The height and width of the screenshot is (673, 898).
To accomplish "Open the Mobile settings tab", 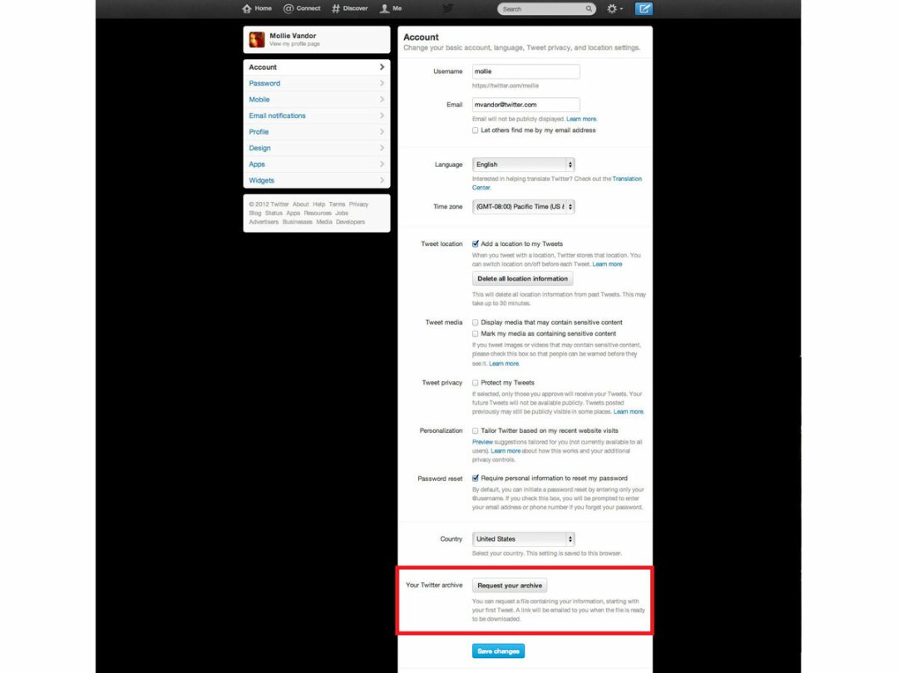I will [x=317, y=100].
